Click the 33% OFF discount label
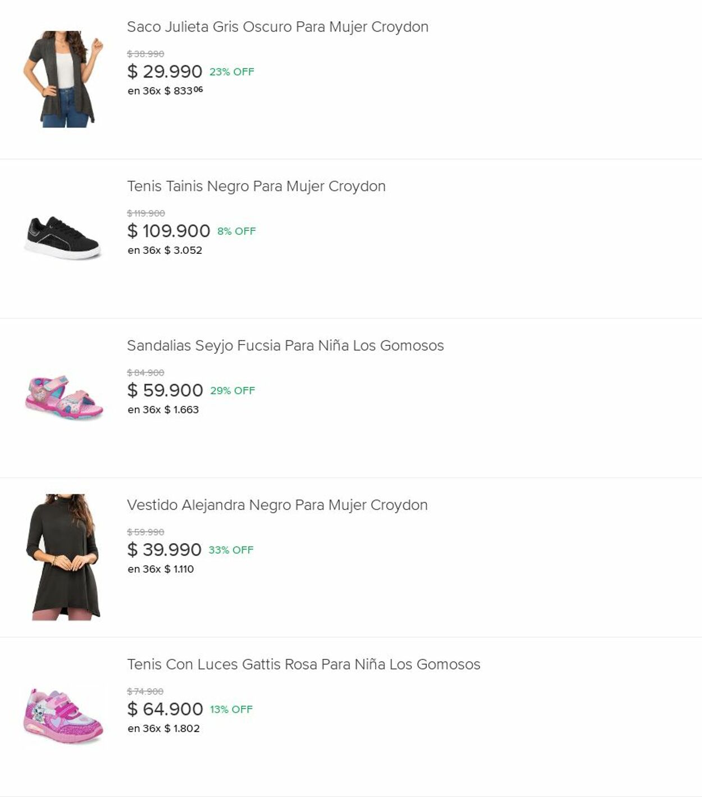Viewport: 702px width, 797px height. [x=231, y=550]
